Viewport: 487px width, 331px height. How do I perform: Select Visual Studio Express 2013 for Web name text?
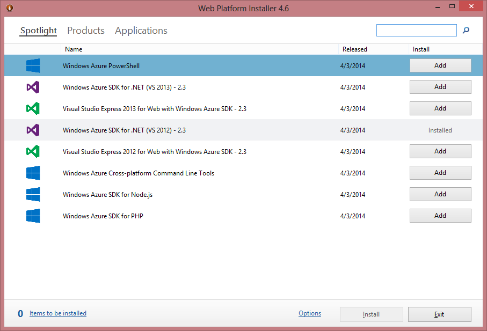coord(154,108)
